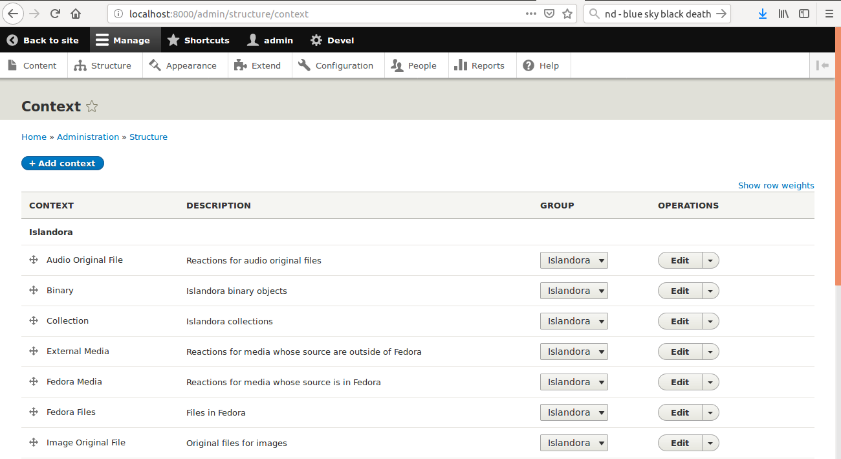The width and height of the screenshot is (841, 459).
Task: Toggle the shortcut star next to Context title
Action: point(92,106)
